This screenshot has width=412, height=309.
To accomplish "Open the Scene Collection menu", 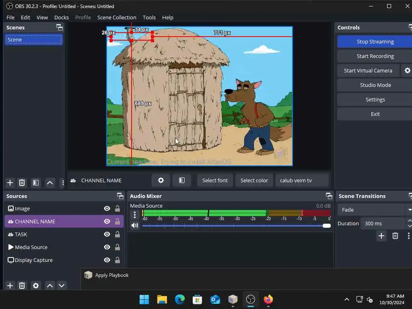I will pyautogui.click(x=117, y=17).
